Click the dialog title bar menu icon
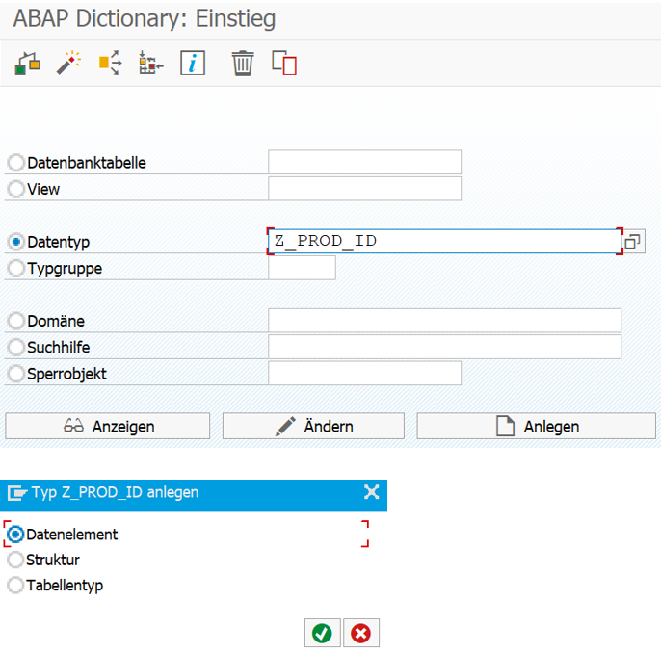 point(17,492)
